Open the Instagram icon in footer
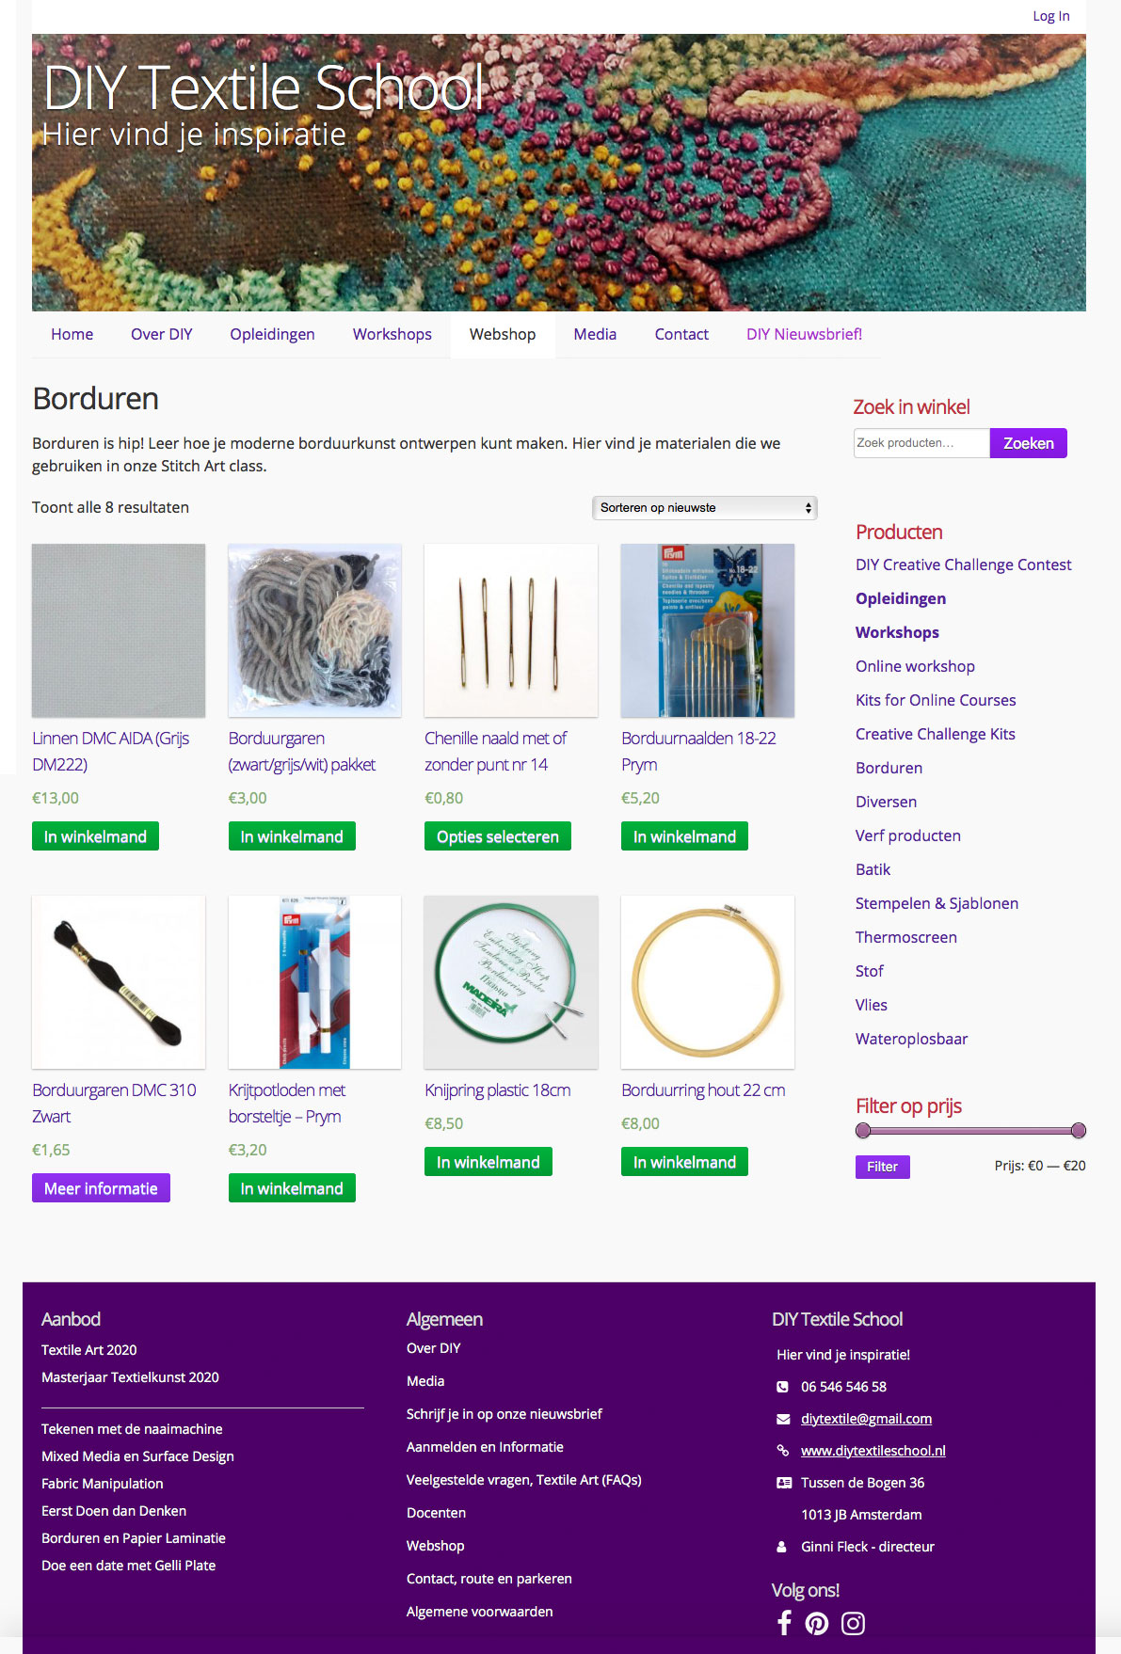Screen dimensions: 1121x1654 pos(853,1623)
